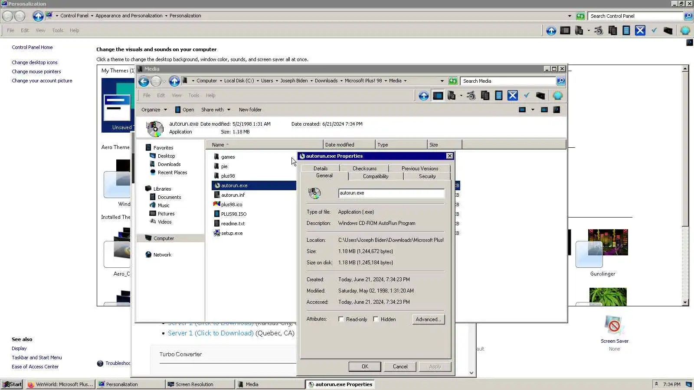Show hidden system tray icons

click(656, 384)
